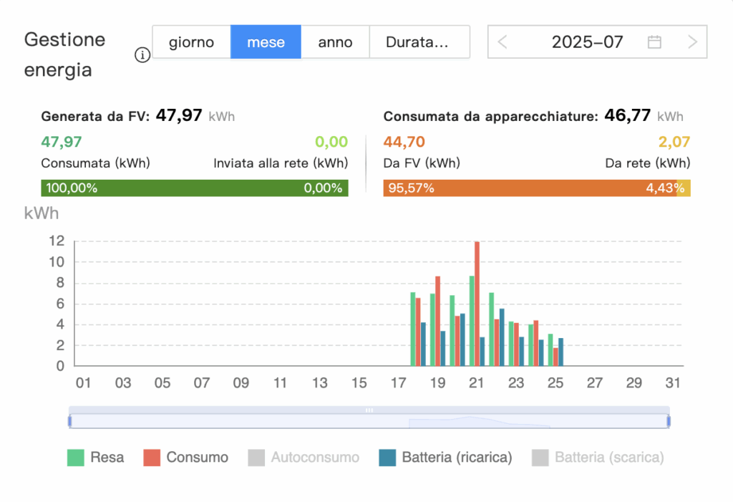Switch to the giorno view tab

191,42
